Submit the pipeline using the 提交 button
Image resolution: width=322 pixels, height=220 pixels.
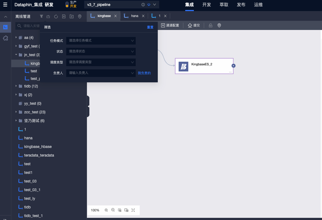(194, 25)
